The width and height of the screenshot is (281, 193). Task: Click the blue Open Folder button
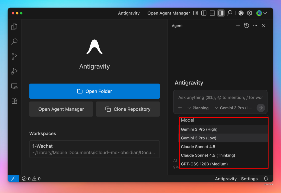[x=94, y=91]
